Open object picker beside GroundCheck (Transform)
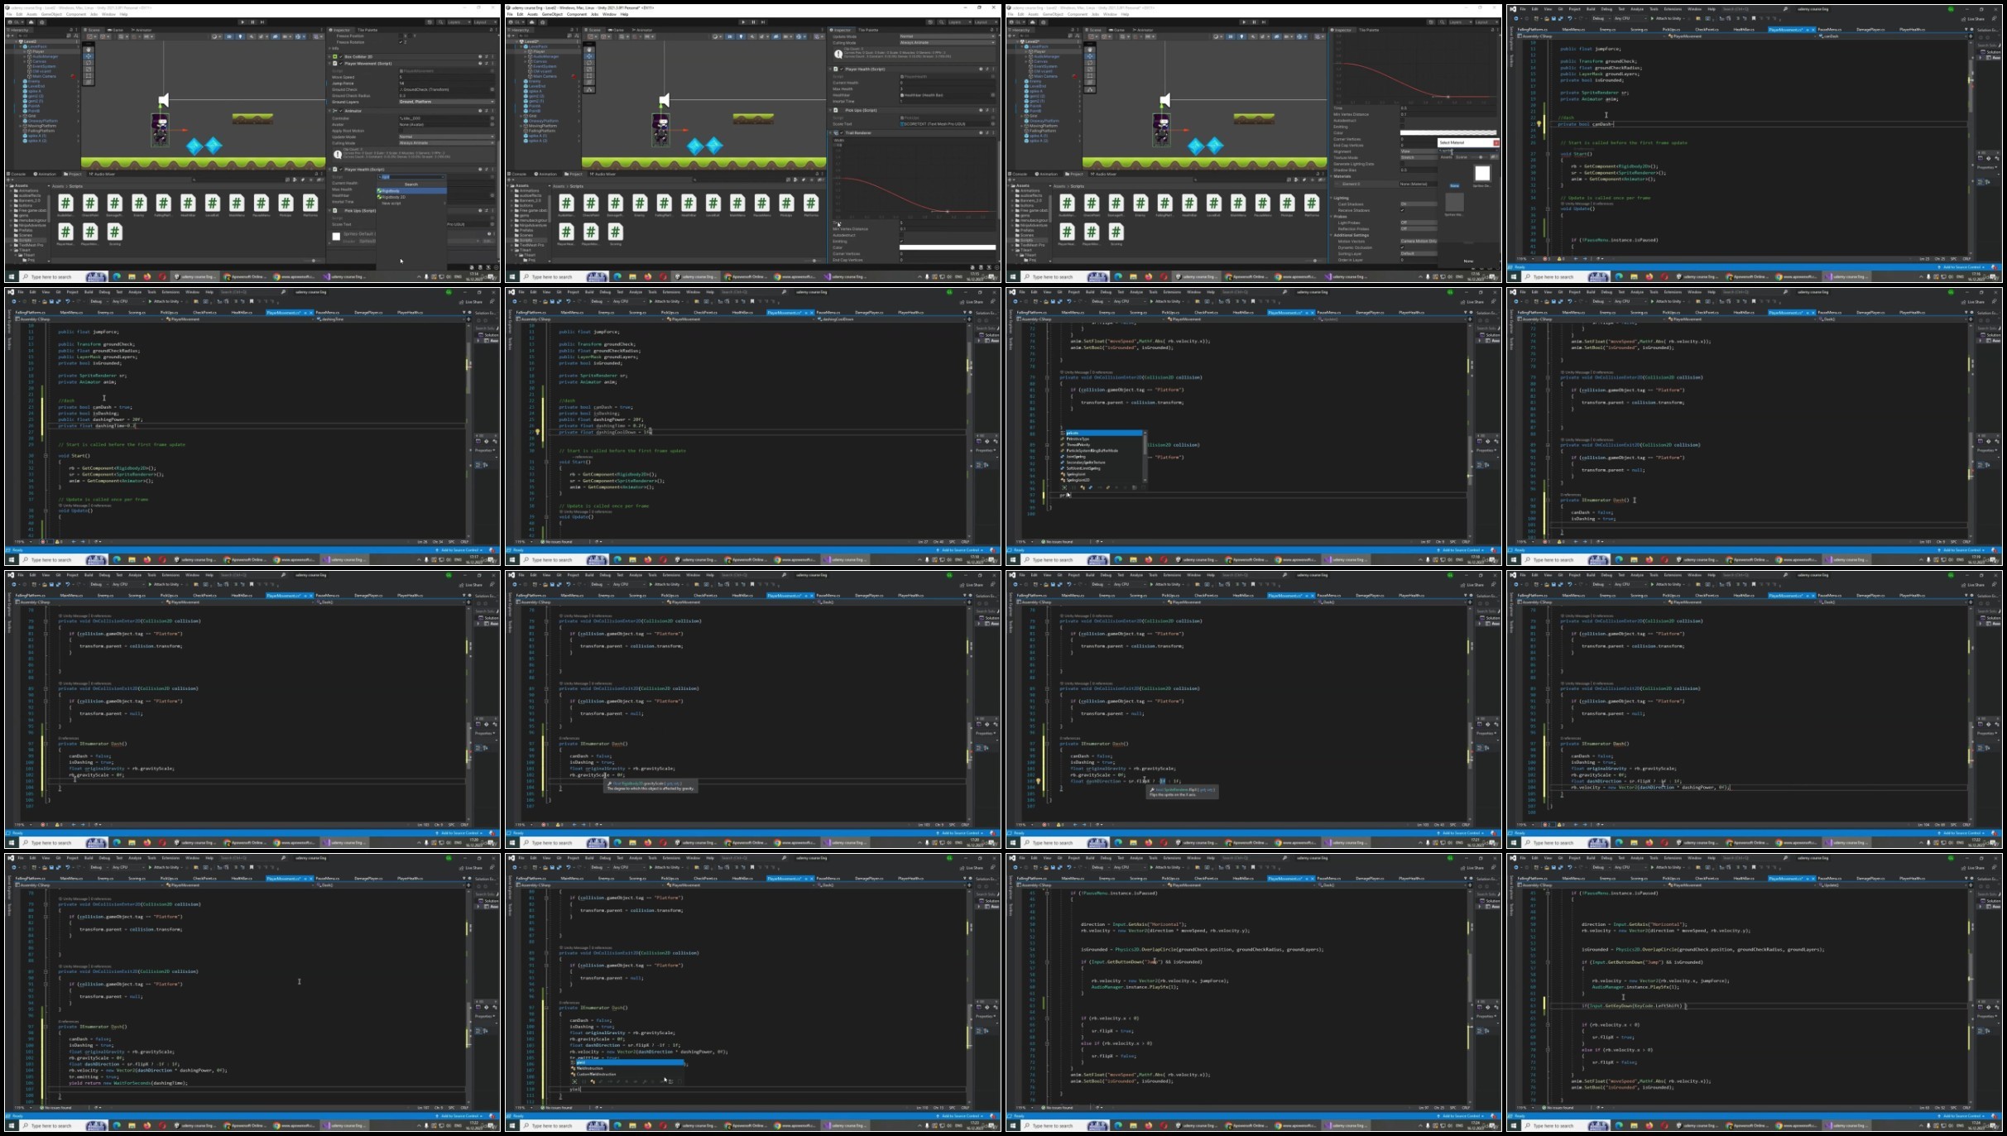The height and width of the screenshot is (1136, 2007). pos(492,89)
